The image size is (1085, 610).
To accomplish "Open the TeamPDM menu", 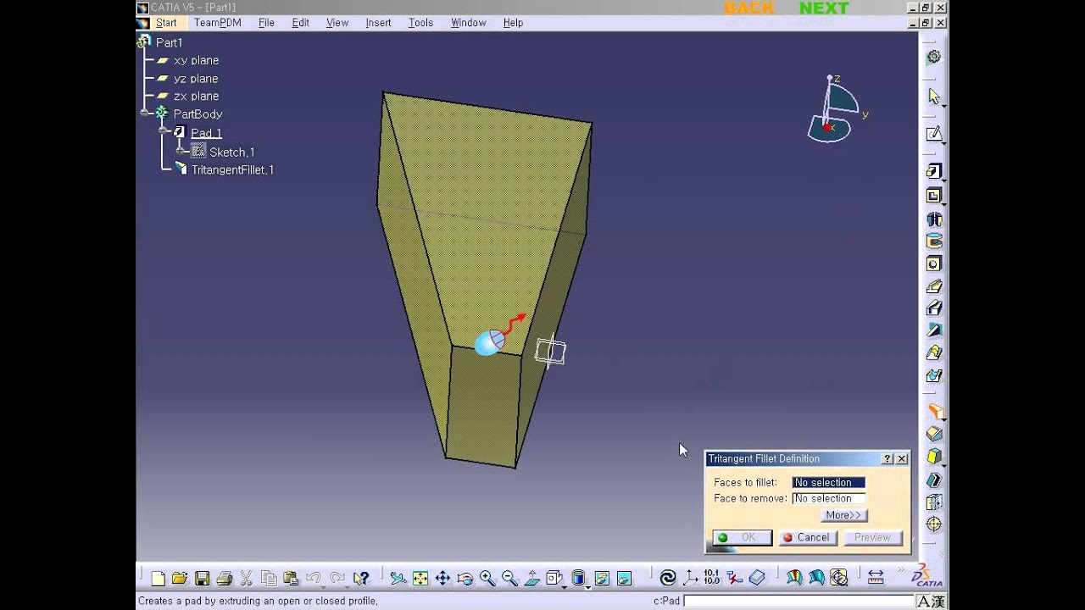I will coord(218,23).
